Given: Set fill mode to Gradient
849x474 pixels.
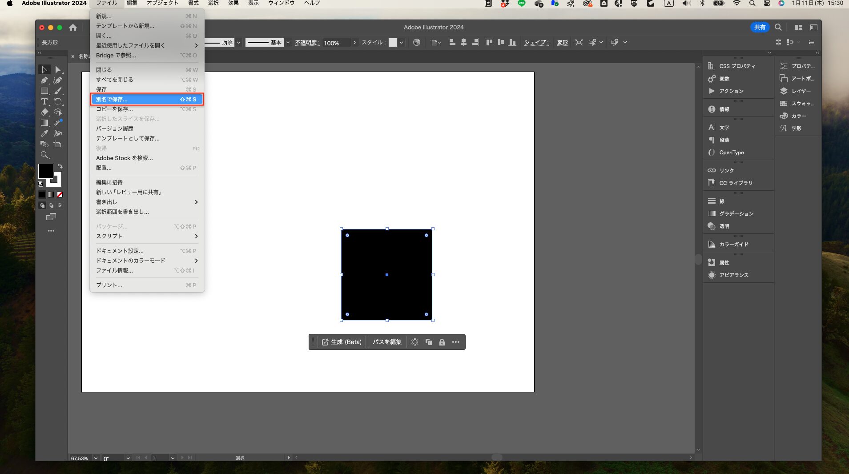Looking at the screenshot, I should 51,194.
